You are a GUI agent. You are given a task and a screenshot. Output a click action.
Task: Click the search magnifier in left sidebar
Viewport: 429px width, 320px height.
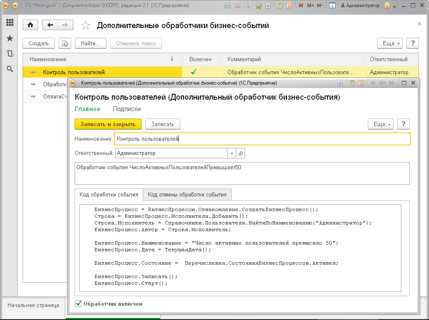10,69
